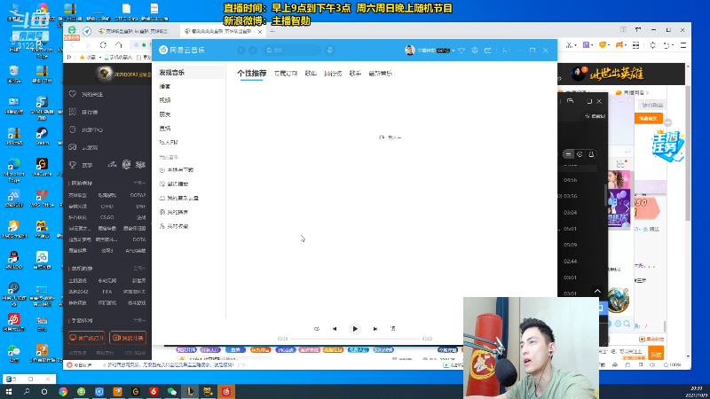This screenshot has width=710, height=399.
Task: Click the left orange client button in sidebar
Action: pos(86,338)
